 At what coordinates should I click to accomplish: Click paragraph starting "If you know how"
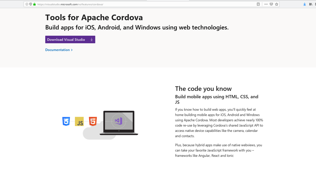pos(219,123)
